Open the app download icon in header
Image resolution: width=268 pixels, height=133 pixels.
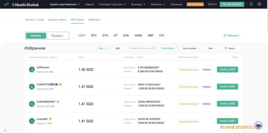coord(251,4)
